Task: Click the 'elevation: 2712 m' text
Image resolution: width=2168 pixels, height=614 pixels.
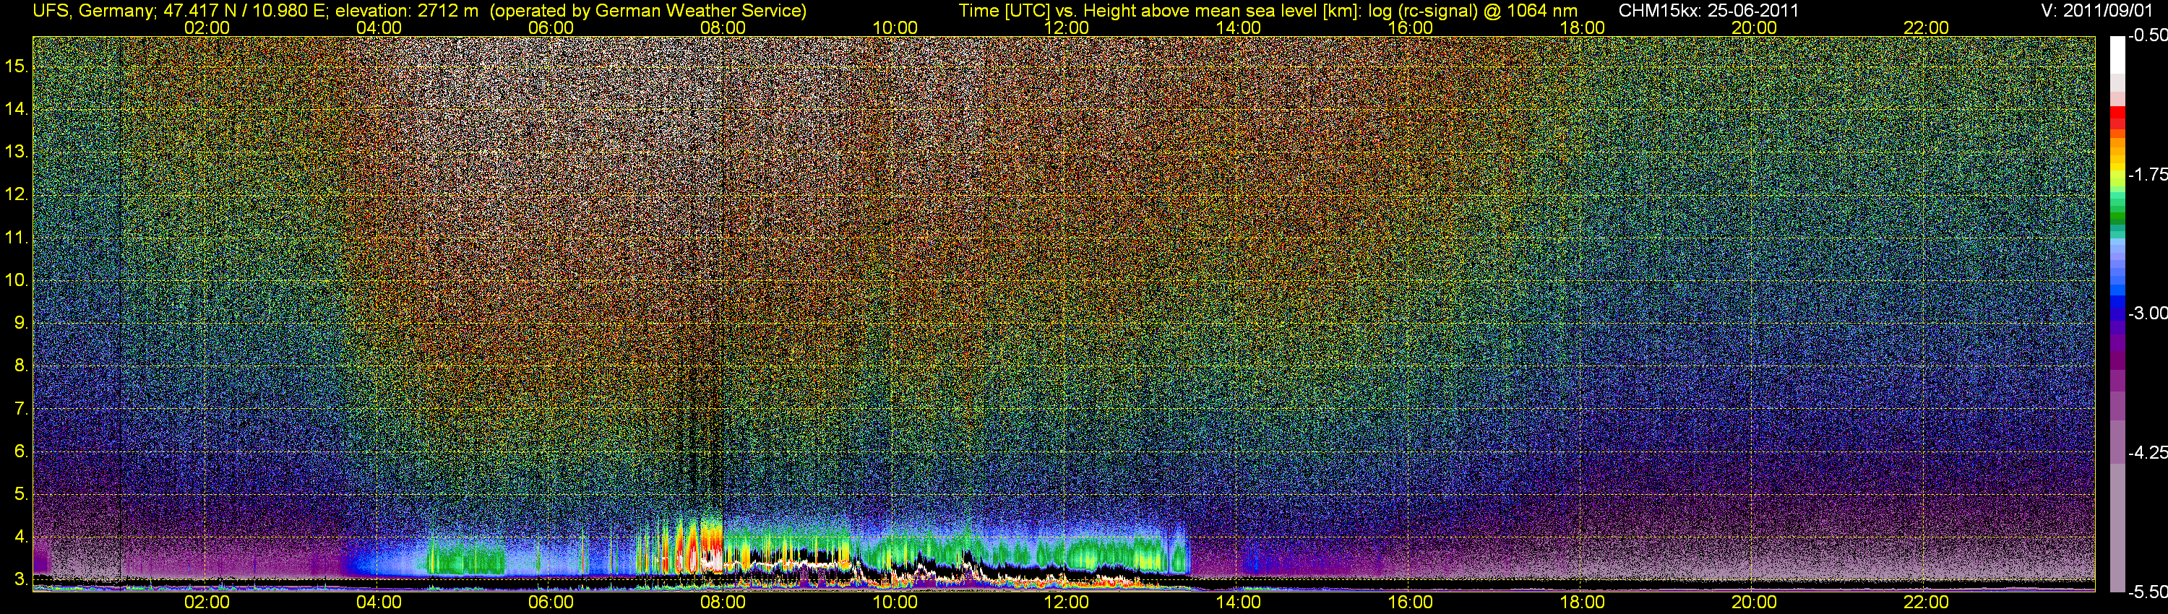Action: tap(406, 10)
